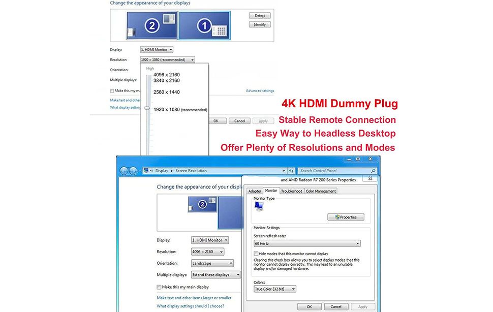This screenshot has height=312, width=493.
Task: Click the Monitor Type computer icon
Action: 259,206
